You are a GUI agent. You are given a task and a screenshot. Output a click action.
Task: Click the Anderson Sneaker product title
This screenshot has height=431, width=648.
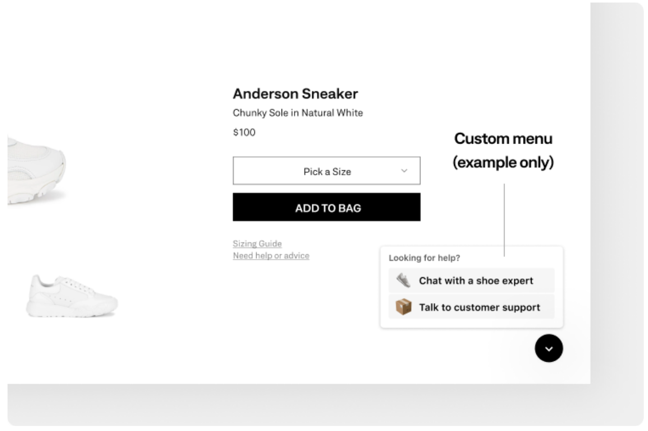point(295,94)
